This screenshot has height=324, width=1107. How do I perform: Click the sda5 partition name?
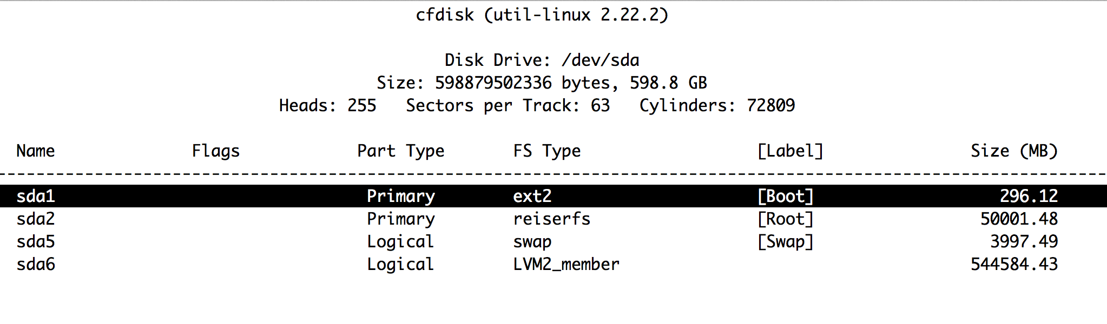36,241
